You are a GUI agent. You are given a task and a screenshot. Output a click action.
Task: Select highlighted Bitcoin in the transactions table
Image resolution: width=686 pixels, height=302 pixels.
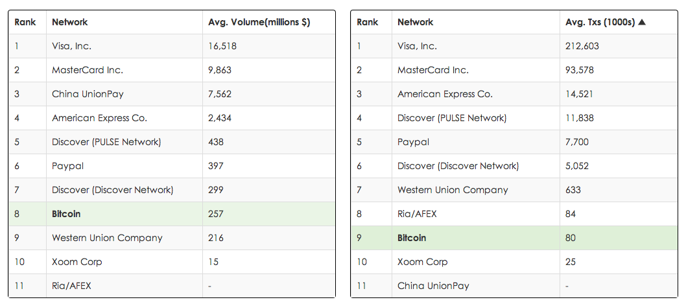pos(412,238)
